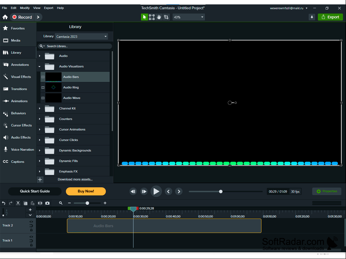Play the video preview

coord(156,191)
